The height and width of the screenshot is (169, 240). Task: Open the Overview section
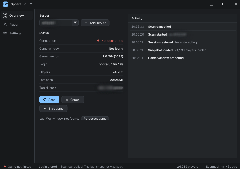coord(17,16)
